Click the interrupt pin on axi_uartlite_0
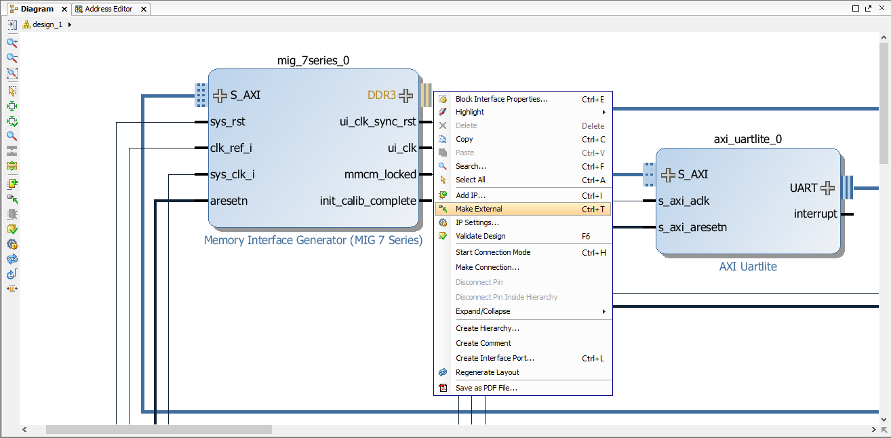Screen dimensions: 891x438 click(816, 214)
